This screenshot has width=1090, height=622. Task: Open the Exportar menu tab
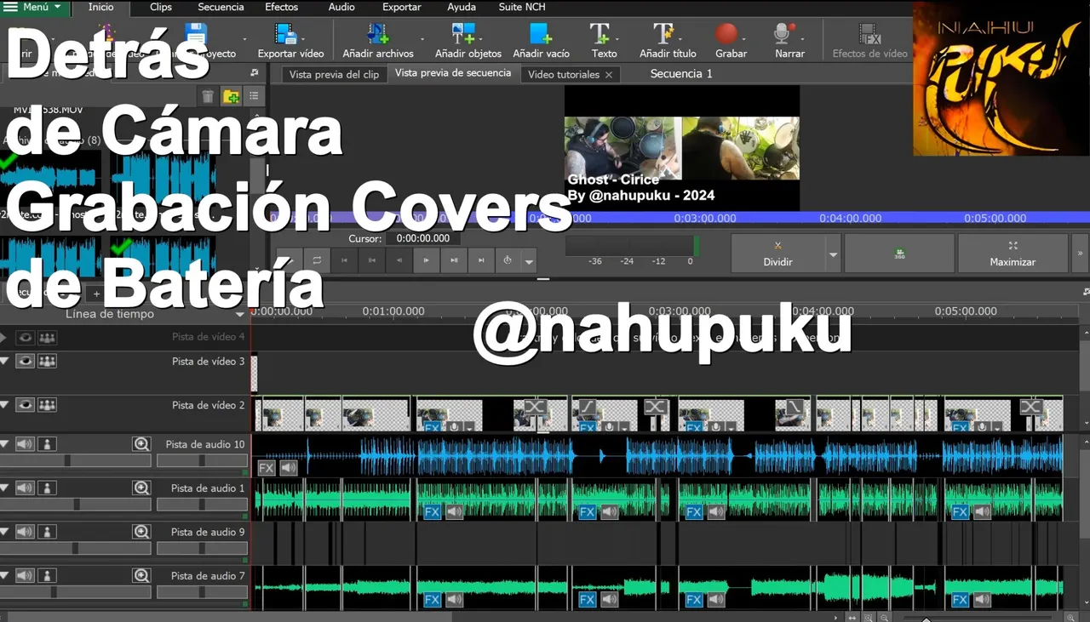coord(401,7)
